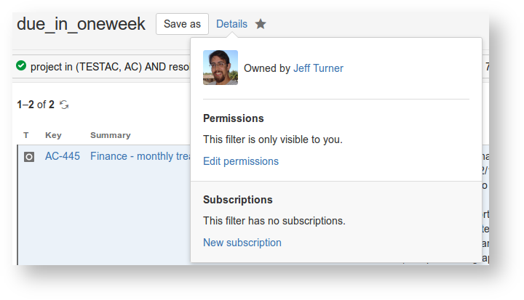Viewport: 524px width, 300px height.
Task: Refresh the search results
Action: [x=64, y=105]
